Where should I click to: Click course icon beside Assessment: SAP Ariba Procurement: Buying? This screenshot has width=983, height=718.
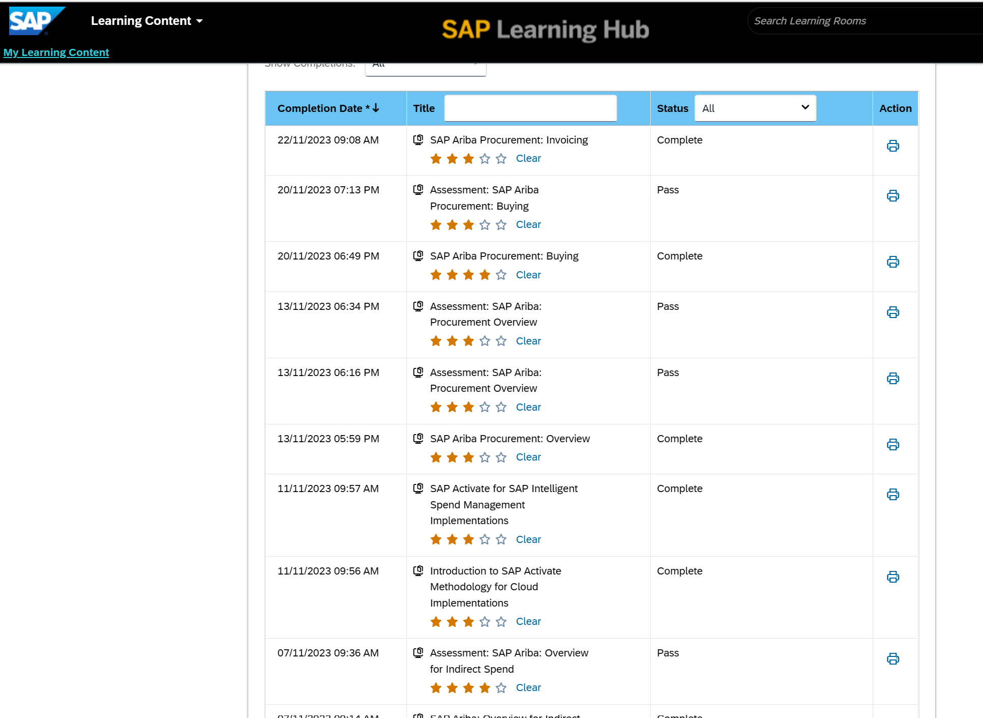pos(418,190)
